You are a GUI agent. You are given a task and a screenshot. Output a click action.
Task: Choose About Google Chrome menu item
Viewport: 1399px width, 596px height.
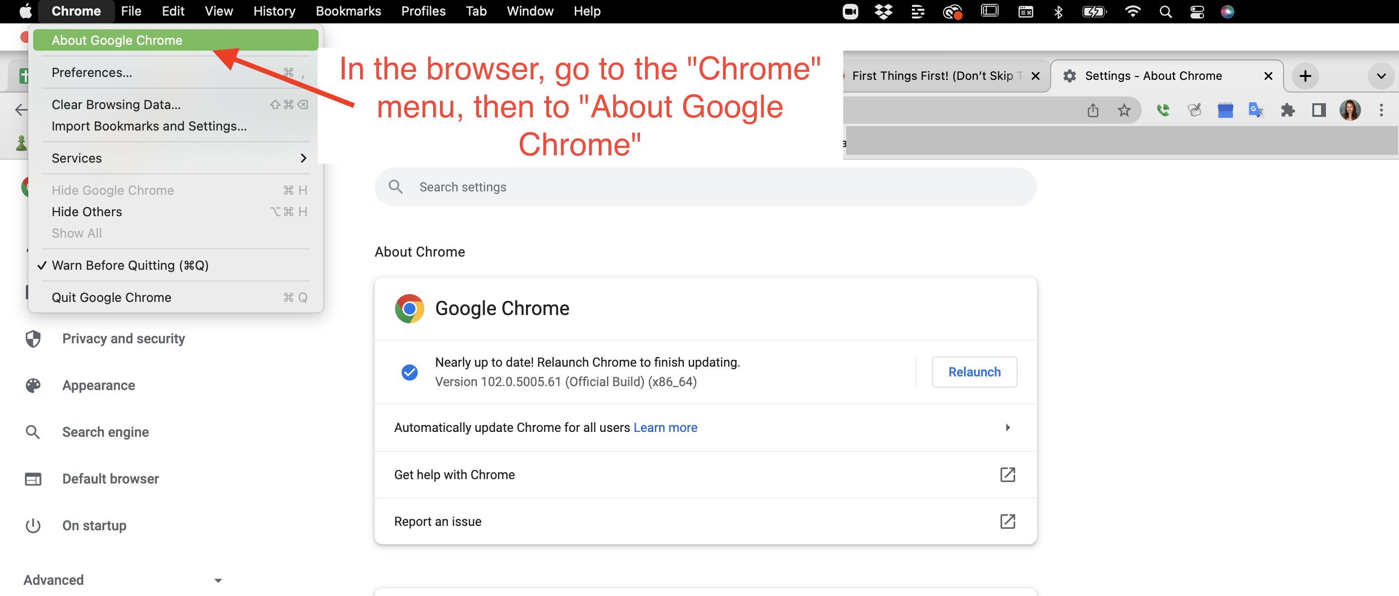pos(175,40)
